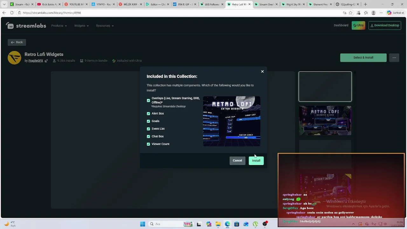Toggle the Goals checkbox

(148, 121)
